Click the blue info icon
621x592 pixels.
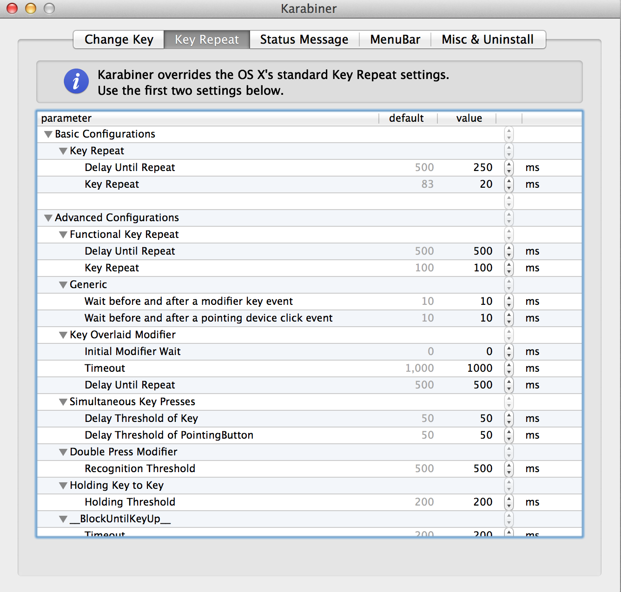(x=76, y=81)
